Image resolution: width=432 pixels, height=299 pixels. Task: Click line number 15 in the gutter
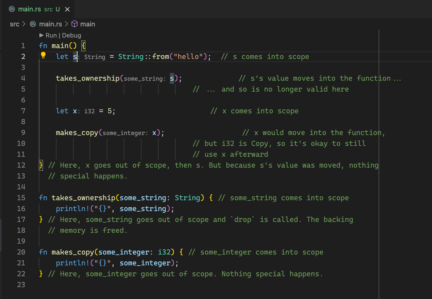click(21, 198)
